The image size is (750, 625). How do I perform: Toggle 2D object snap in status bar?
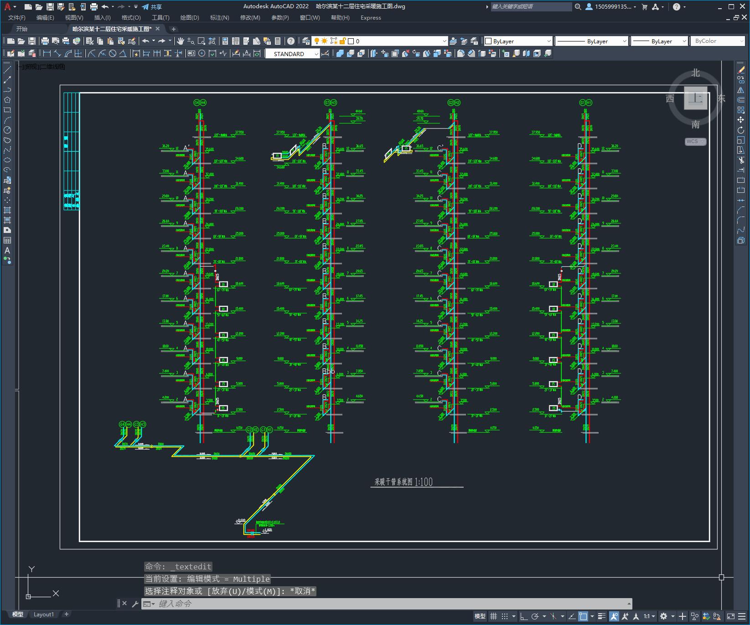[583, 616]
